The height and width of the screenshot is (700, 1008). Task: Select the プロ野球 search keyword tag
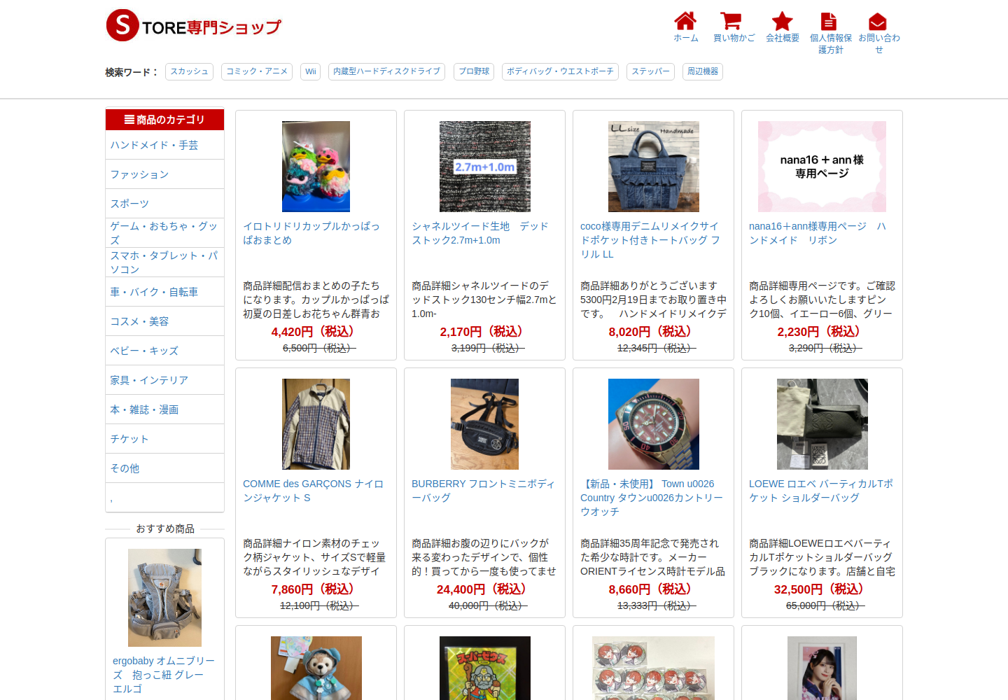(474, 71)
